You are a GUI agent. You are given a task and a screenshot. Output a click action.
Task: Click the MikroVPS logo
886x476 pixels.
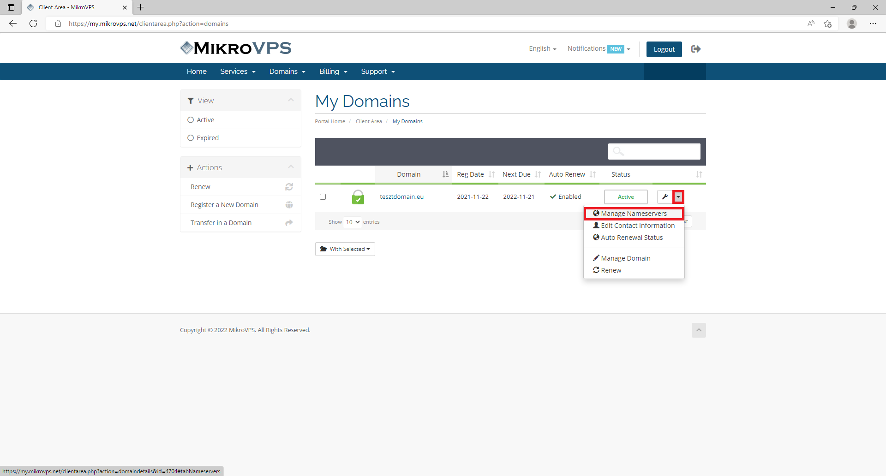(x=236, y=48)
